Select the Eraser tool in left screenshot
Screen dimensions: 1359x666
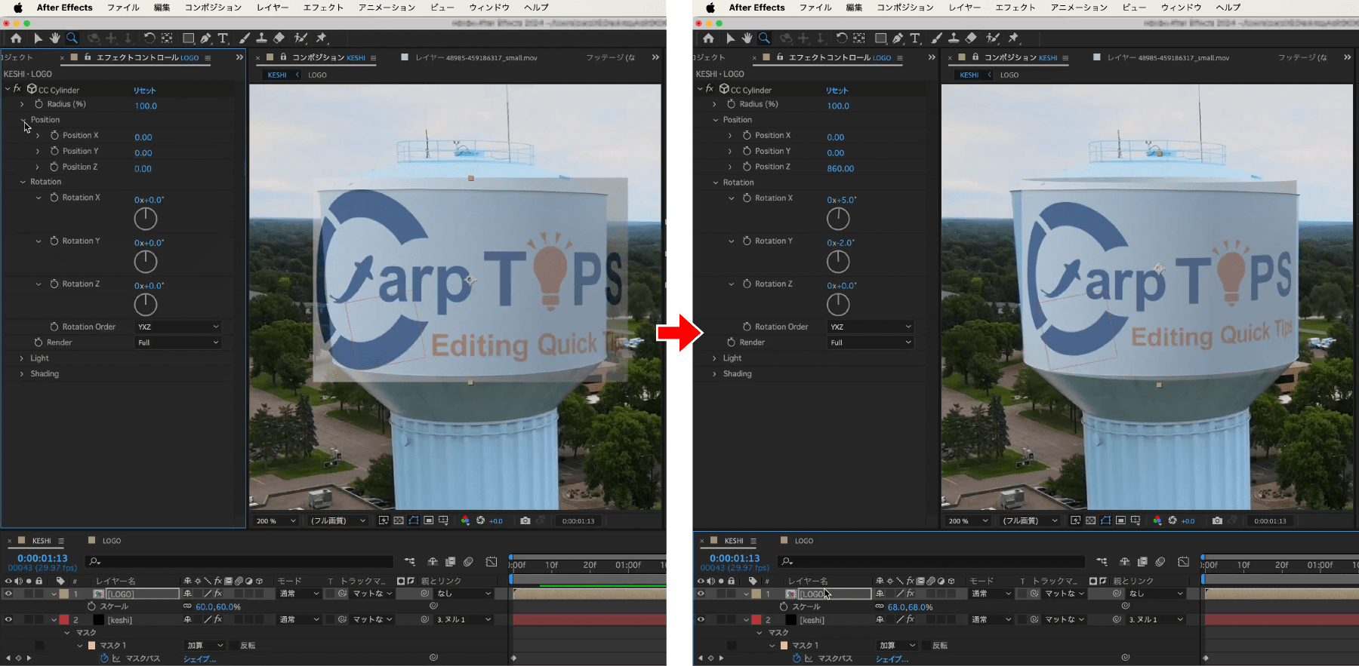(x=279, y=38)
